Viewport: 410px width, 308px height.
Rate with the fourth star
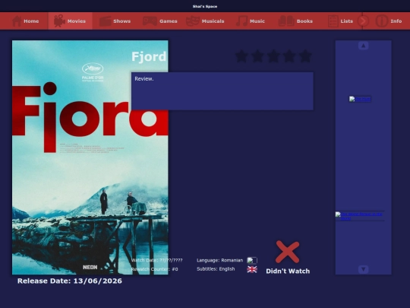(289, 56)
